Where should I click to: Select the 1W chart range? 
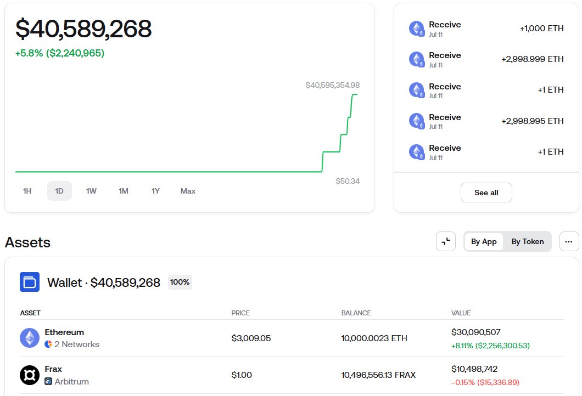click(91, 191)
